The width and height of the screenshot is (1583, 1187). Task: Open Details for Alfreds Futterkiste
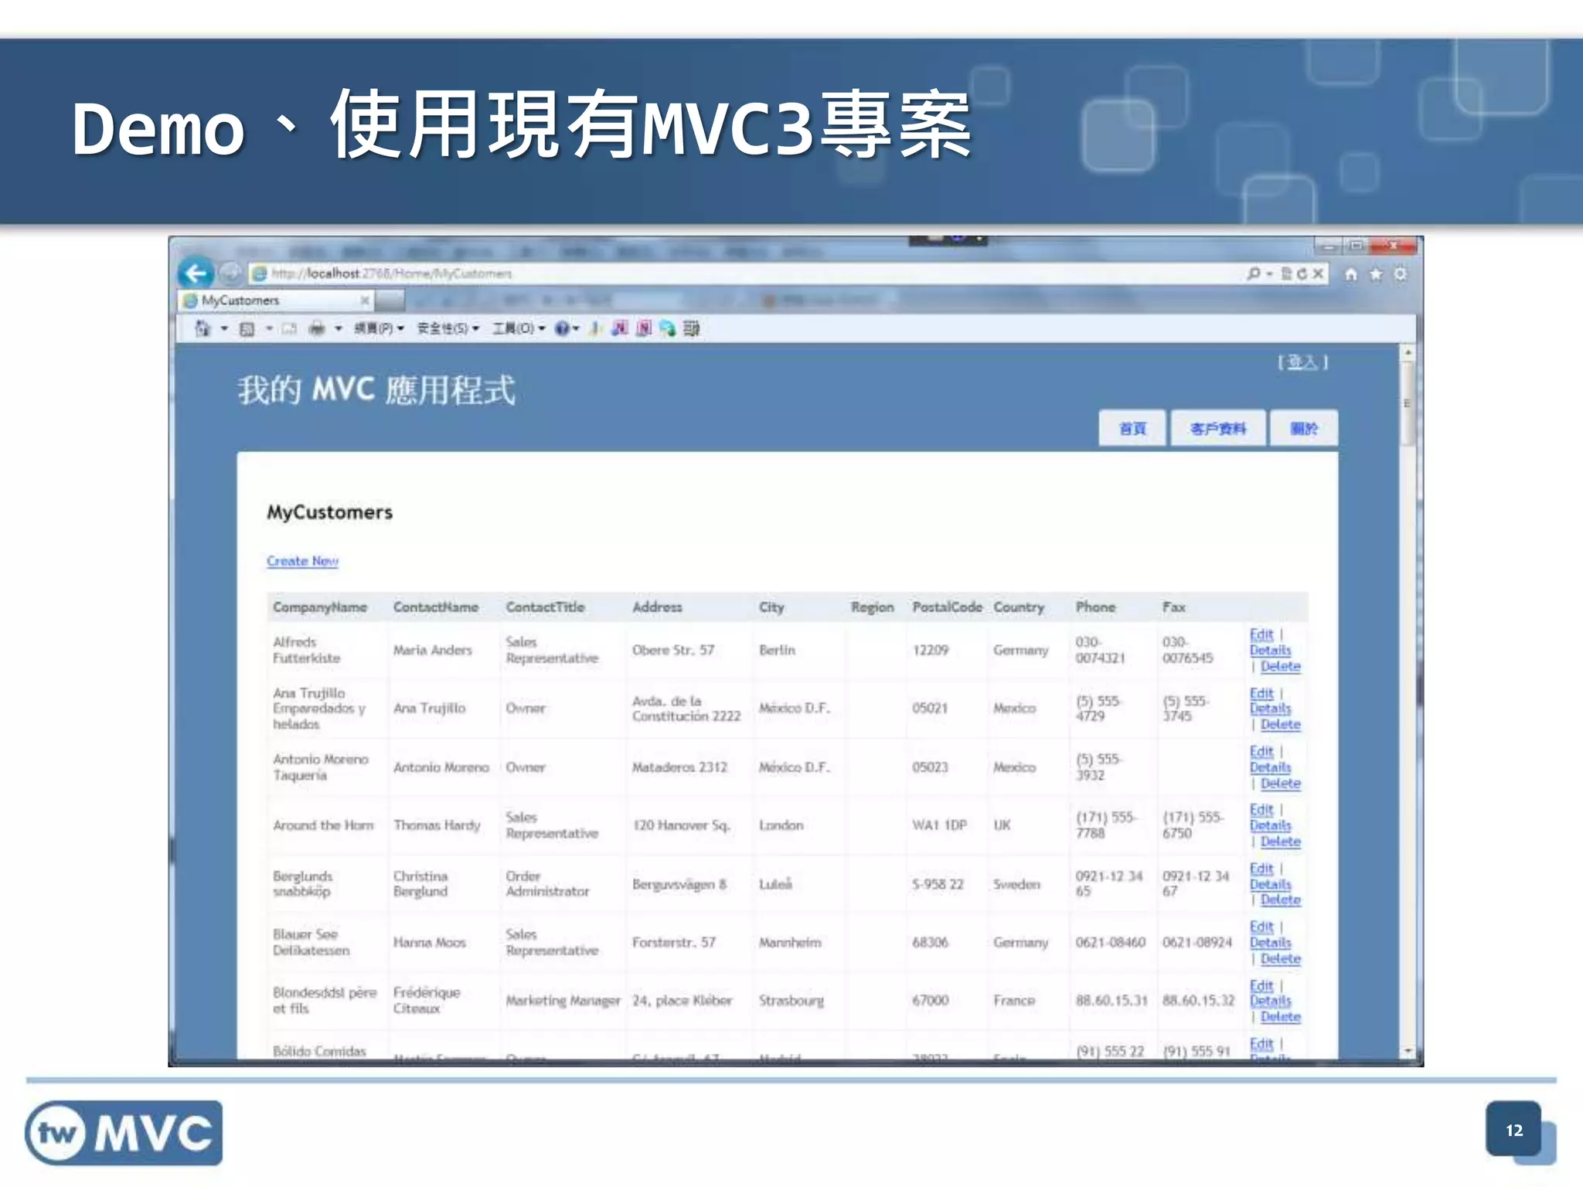point(1270,651)
